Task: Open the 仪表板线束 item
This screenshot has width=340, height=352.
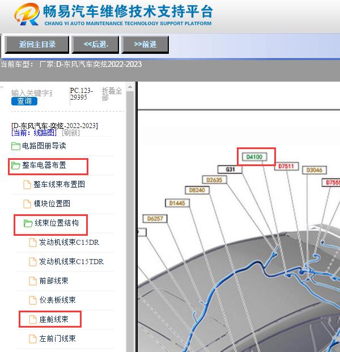Action: tap(57, 300)
